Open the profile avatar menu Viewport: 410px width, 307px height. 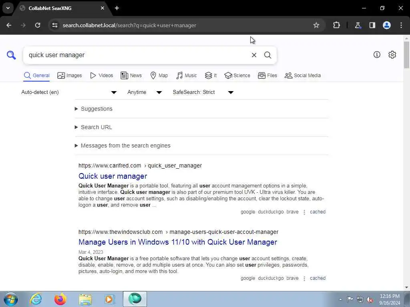click(x=387, y=25)
